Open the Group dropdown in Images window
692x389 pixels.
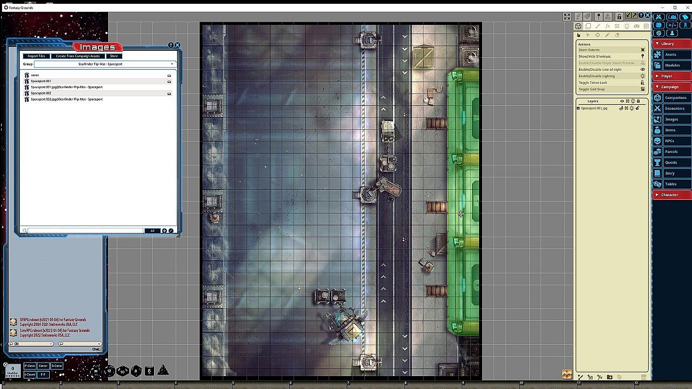(x=104, y=64)
